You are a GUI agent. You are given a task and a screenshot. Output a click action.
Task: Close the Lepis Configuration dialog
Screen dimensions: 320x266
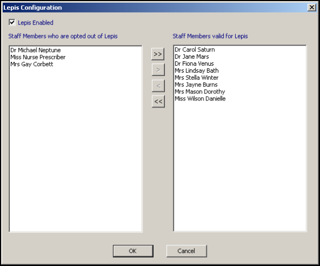pos(312,8)
